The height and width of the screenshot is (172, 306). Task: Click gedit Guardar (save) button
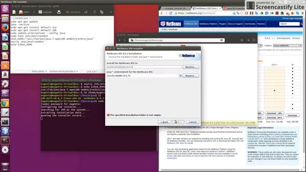[x=45, y=12]
